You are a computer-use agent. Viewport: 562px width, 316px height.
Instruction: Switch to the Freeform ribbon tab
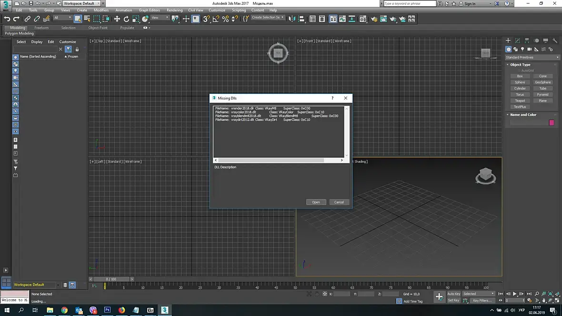coord(41,28)
